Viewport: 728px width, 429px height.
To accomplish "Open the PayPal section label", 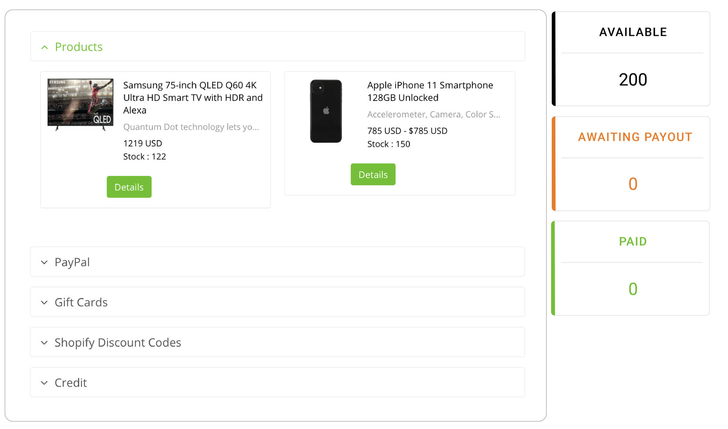I will 72,262.
